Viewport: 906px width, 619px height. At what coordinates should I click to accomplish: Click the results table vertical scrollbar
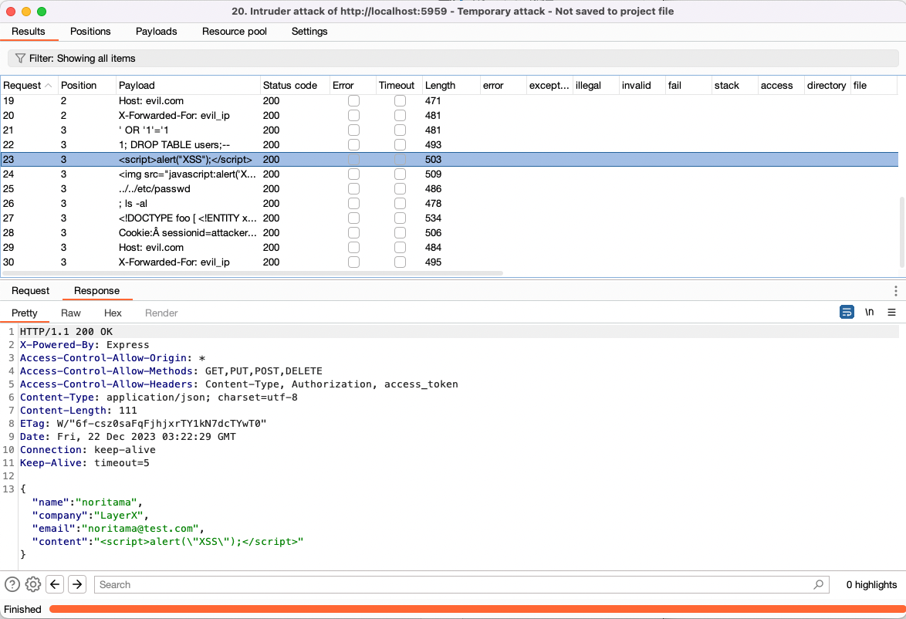tap(901, 232)
